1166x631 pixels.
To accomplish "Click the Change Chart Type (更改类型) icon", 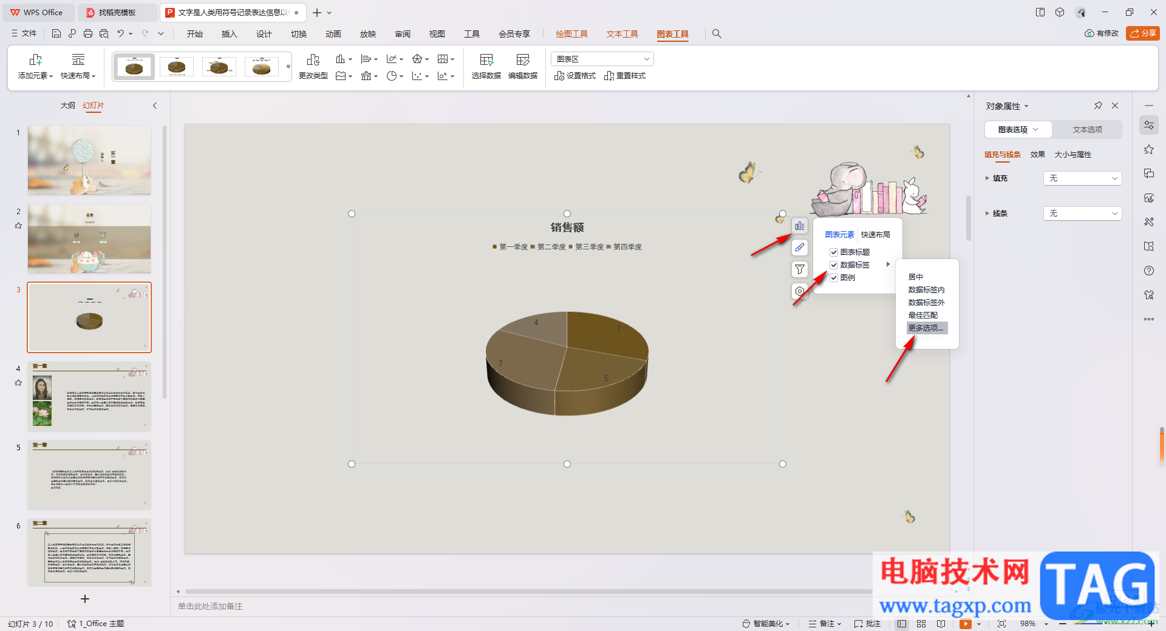I will click(x=313, y=59).
